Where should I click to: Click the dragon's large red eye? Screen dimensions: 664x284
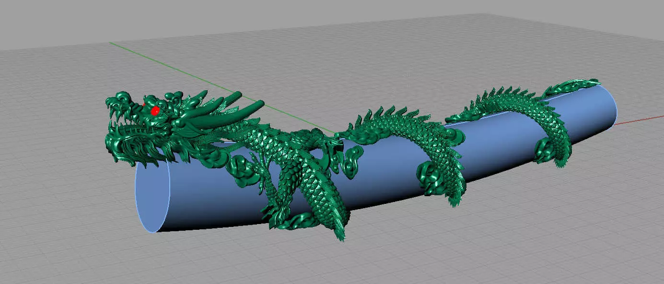point(155,111)
